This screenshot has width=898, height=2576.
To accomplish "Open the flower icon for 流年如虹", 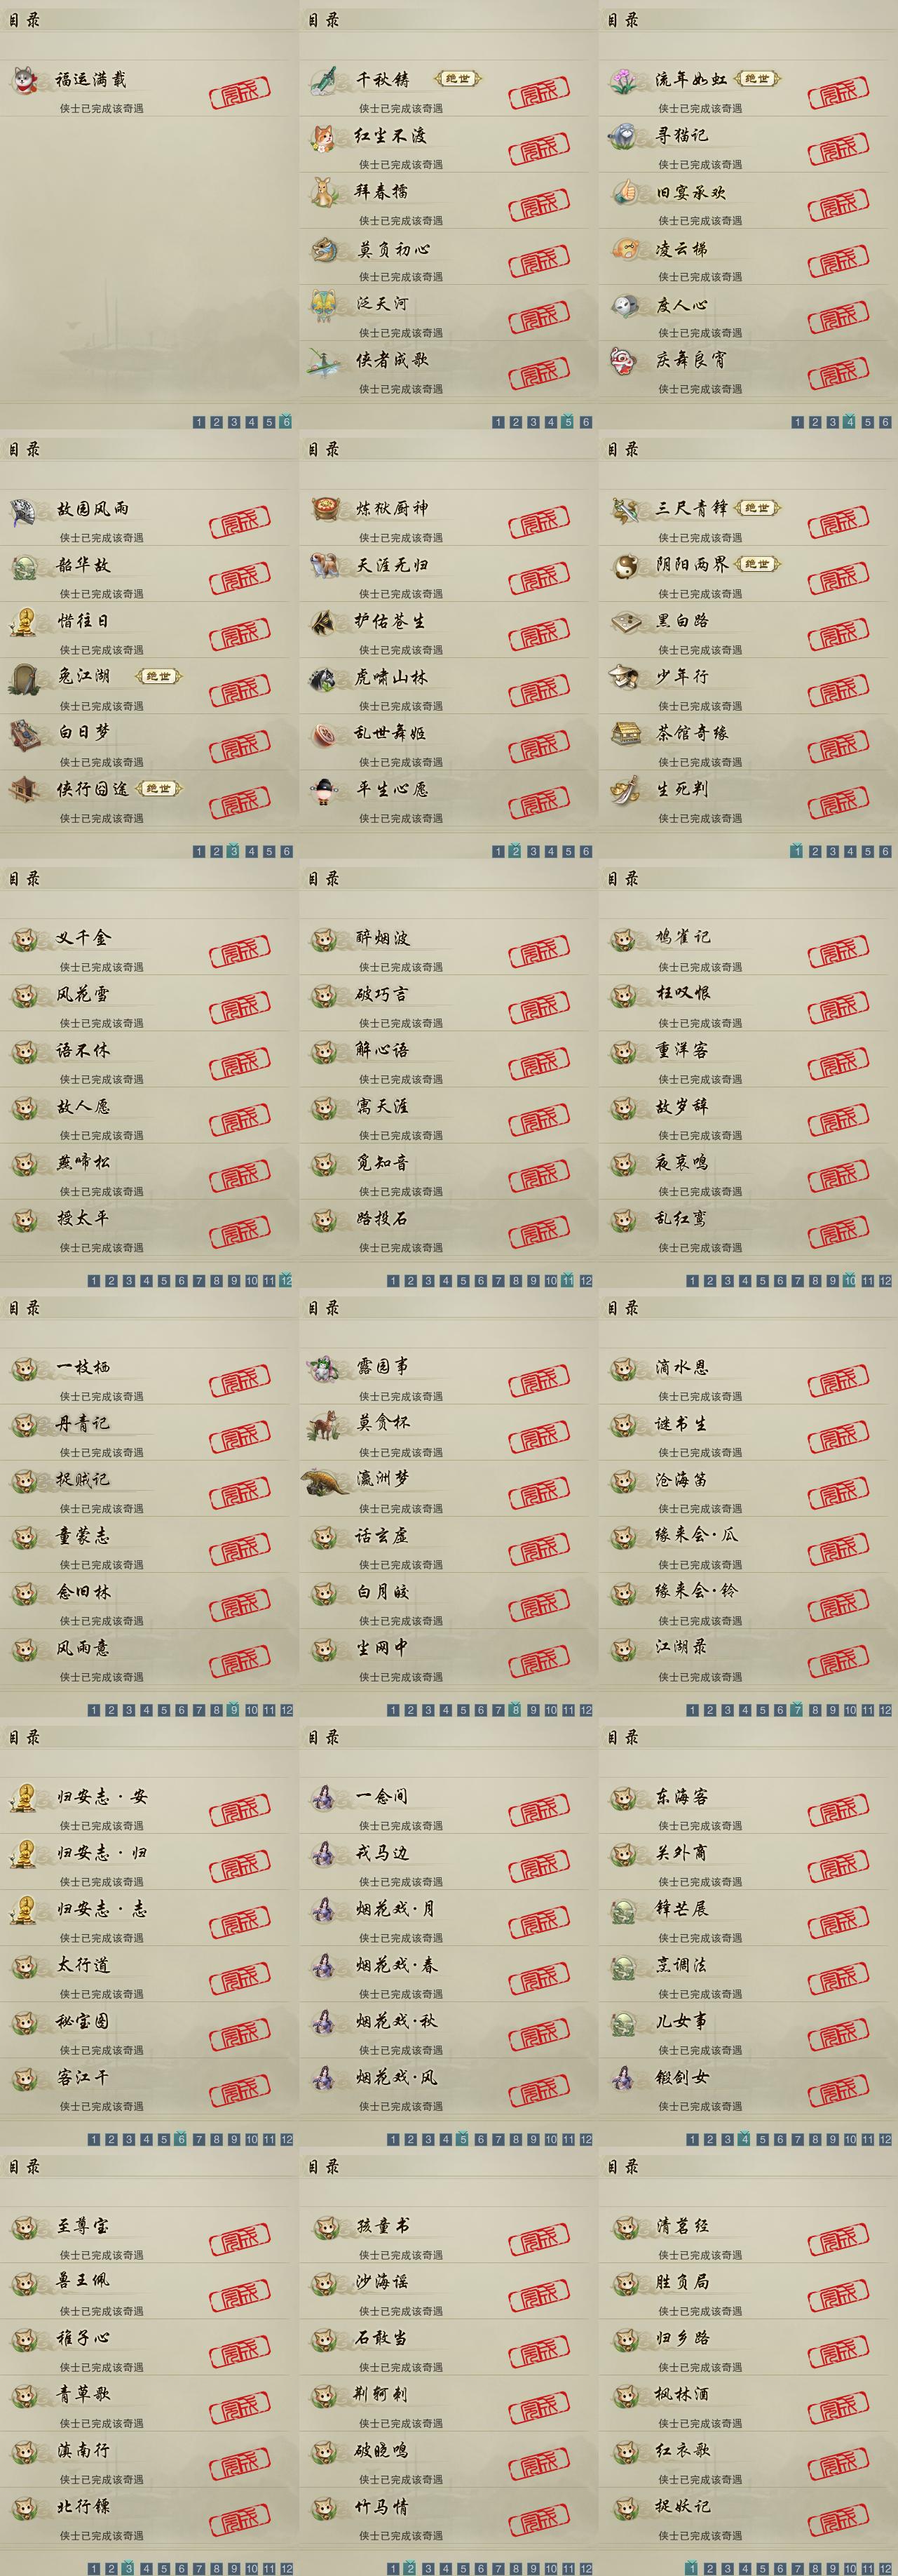I will click(x=625, y=79).
